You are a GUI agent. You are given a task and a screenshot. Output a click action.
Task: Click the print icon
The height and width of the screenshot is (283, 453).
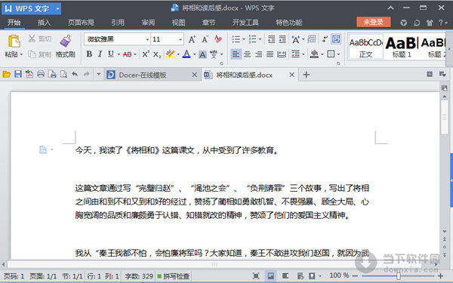(x=41, y=75)
